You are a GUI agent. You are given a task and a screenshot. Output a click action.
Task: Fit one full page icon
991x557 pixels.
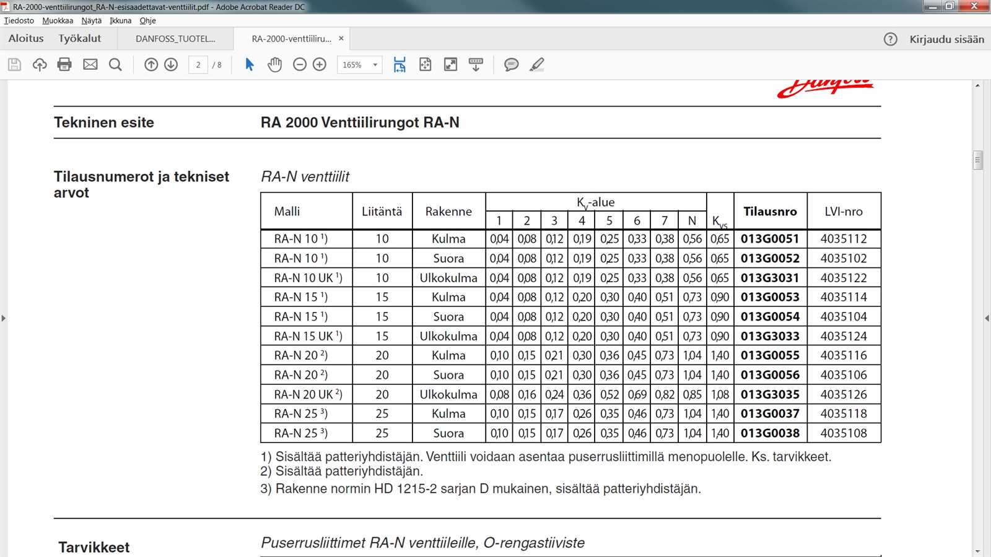(426, 64)
